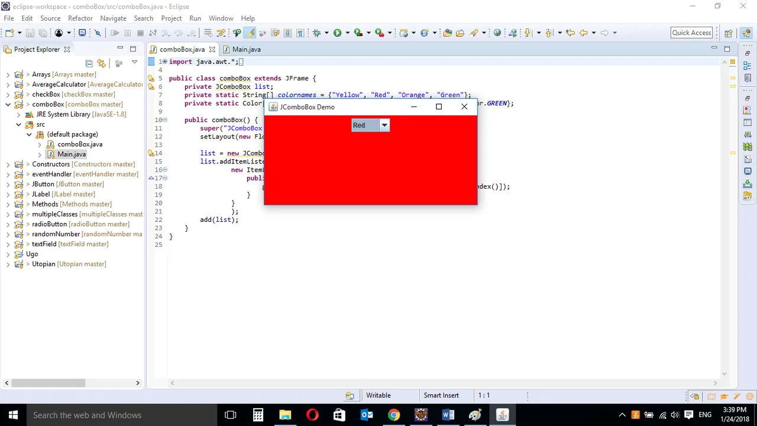The width and height of the screenshot is (757, 426).
Task: Minimize the Project Explorer panel
Action: click(120, 49)
